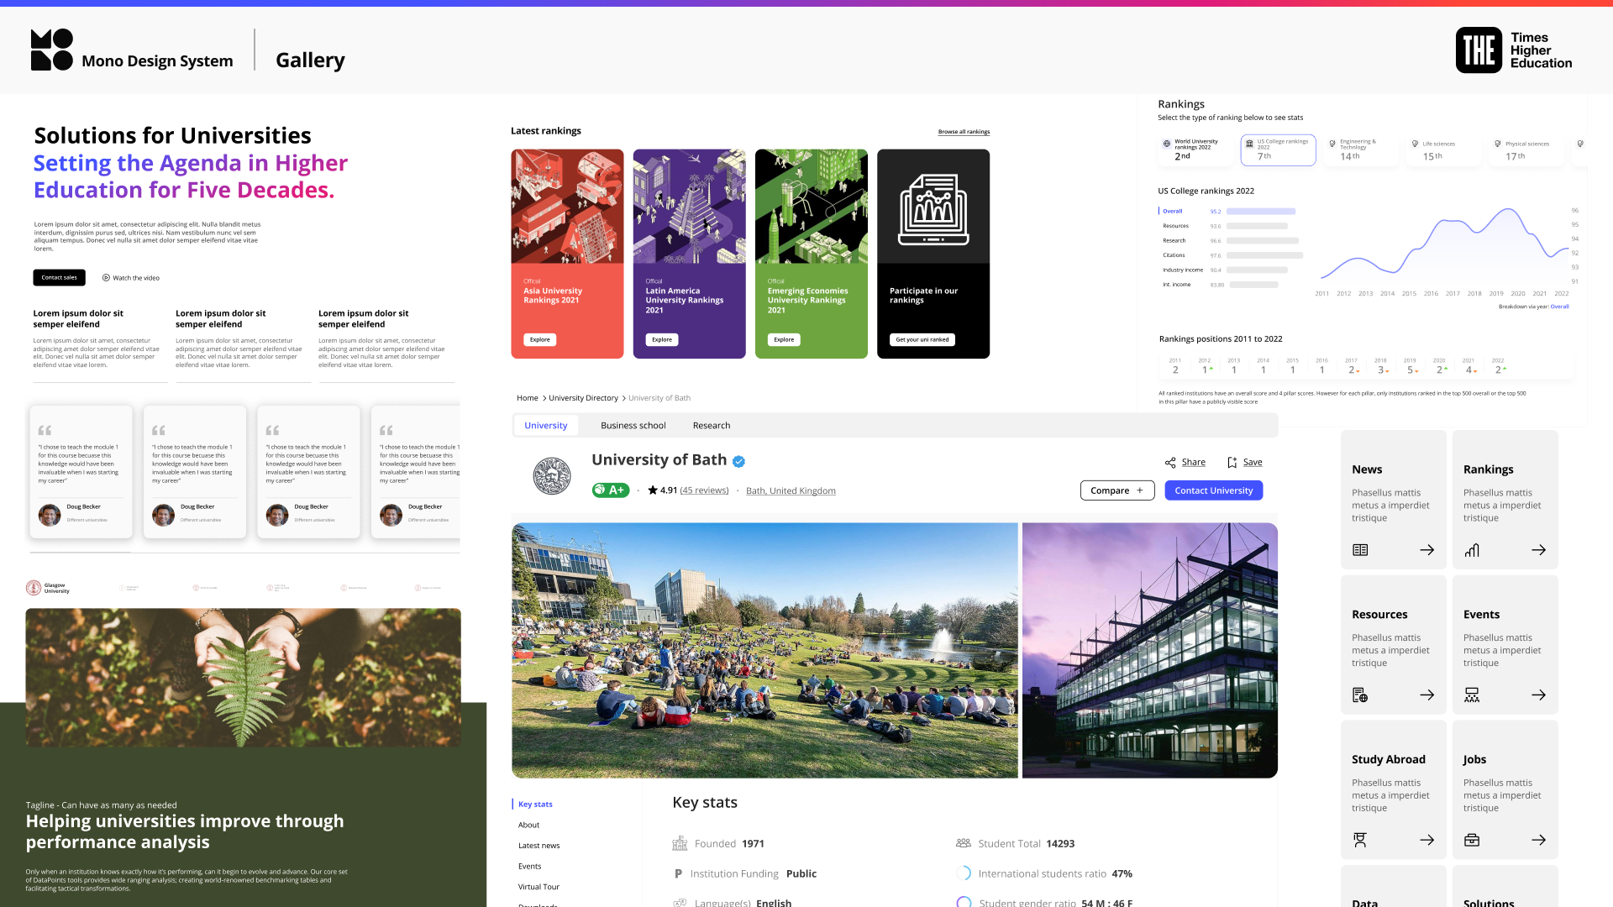Click the Share icon on the University of Bath page
The image size is (1613, 907).
pos(1169,463)
